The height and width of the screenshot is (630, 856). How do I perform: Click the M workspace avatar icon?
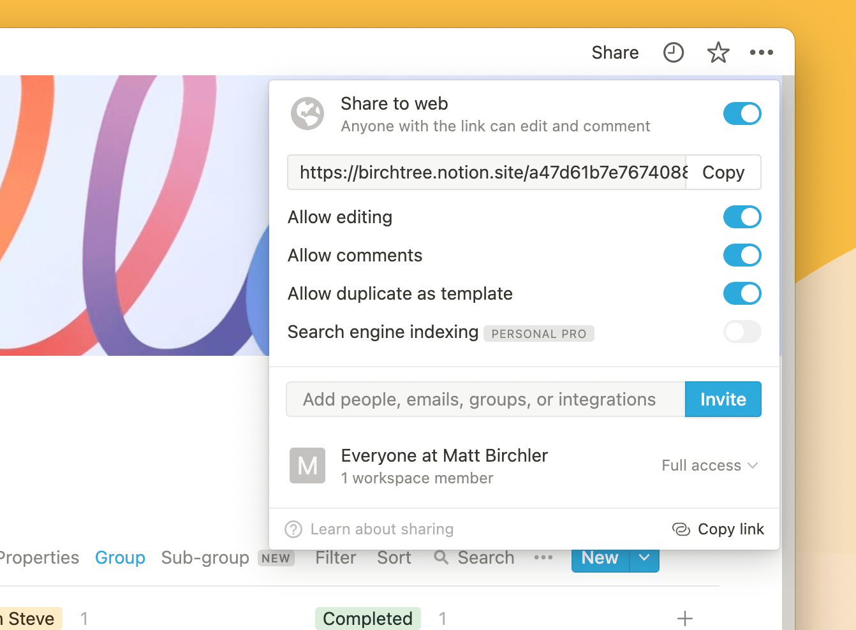click(x=307, y=465)
